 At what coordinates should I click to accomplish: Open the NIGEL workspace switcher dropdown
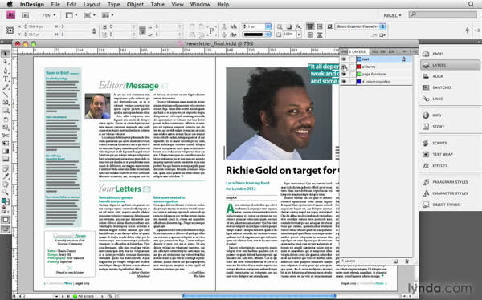point(392,15)
